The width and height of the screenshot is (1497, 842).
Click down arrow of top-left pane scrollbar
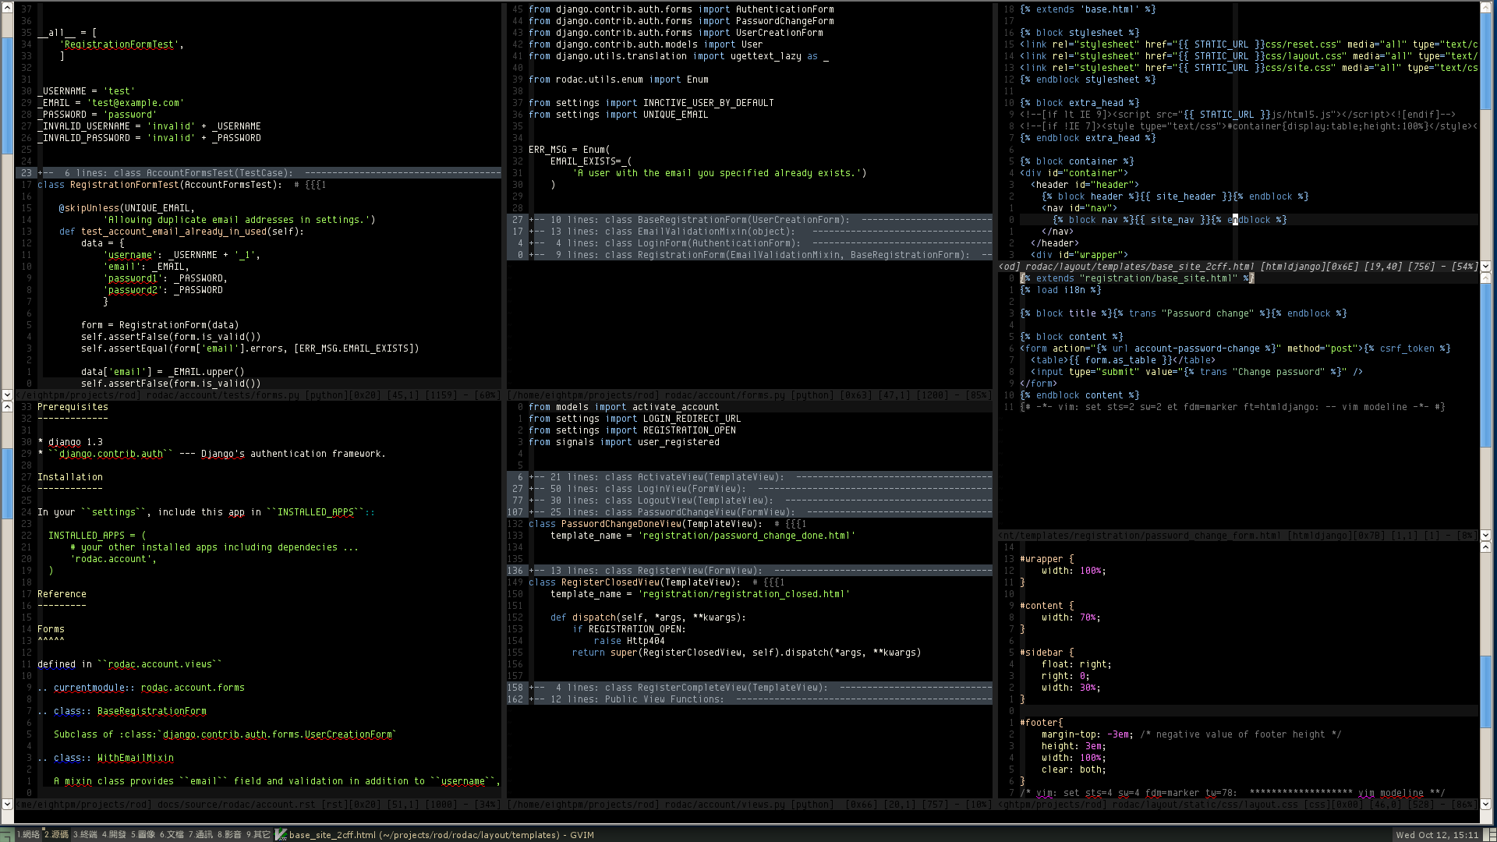coord(7,395)
